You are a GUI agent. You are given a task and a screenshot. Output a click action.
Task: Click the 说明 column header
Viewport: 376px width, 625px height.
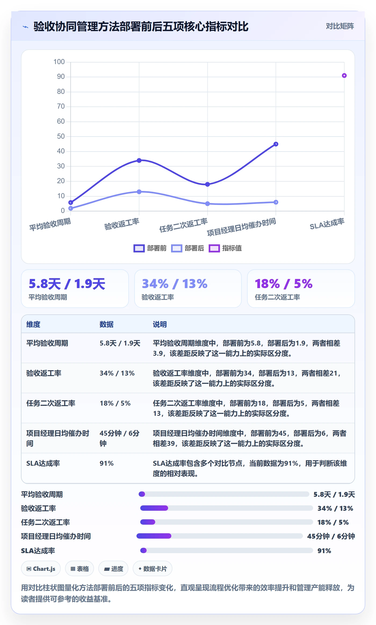(160, 324)
